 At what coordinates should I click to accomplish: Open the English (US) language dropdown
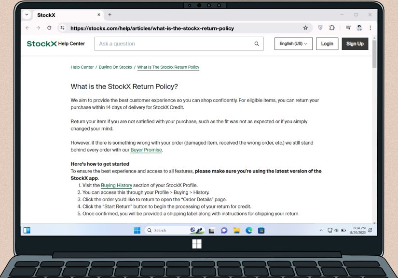click(x=293, y=44)
